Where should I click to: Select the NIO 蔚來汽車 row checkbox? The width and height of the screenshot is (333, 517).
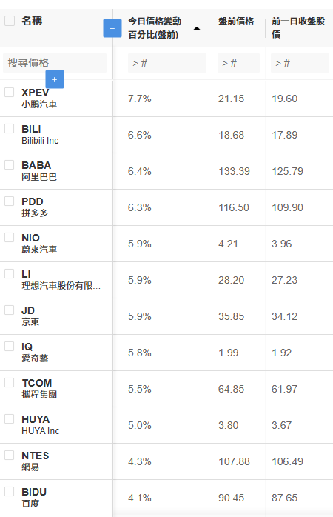click(x=9, y=237)
